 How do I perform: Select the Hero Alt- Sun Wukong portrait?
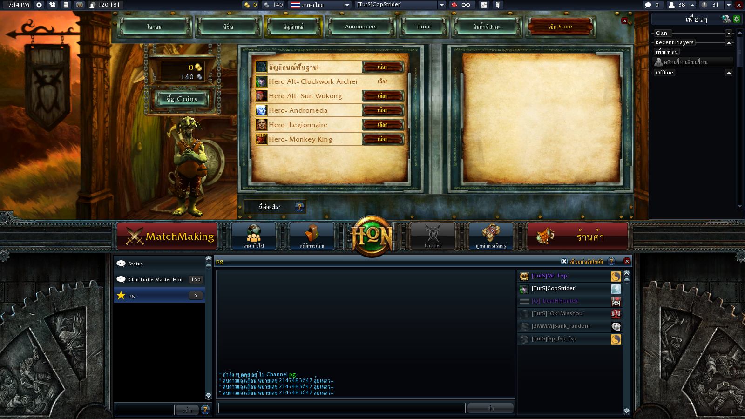pos(261,96)
